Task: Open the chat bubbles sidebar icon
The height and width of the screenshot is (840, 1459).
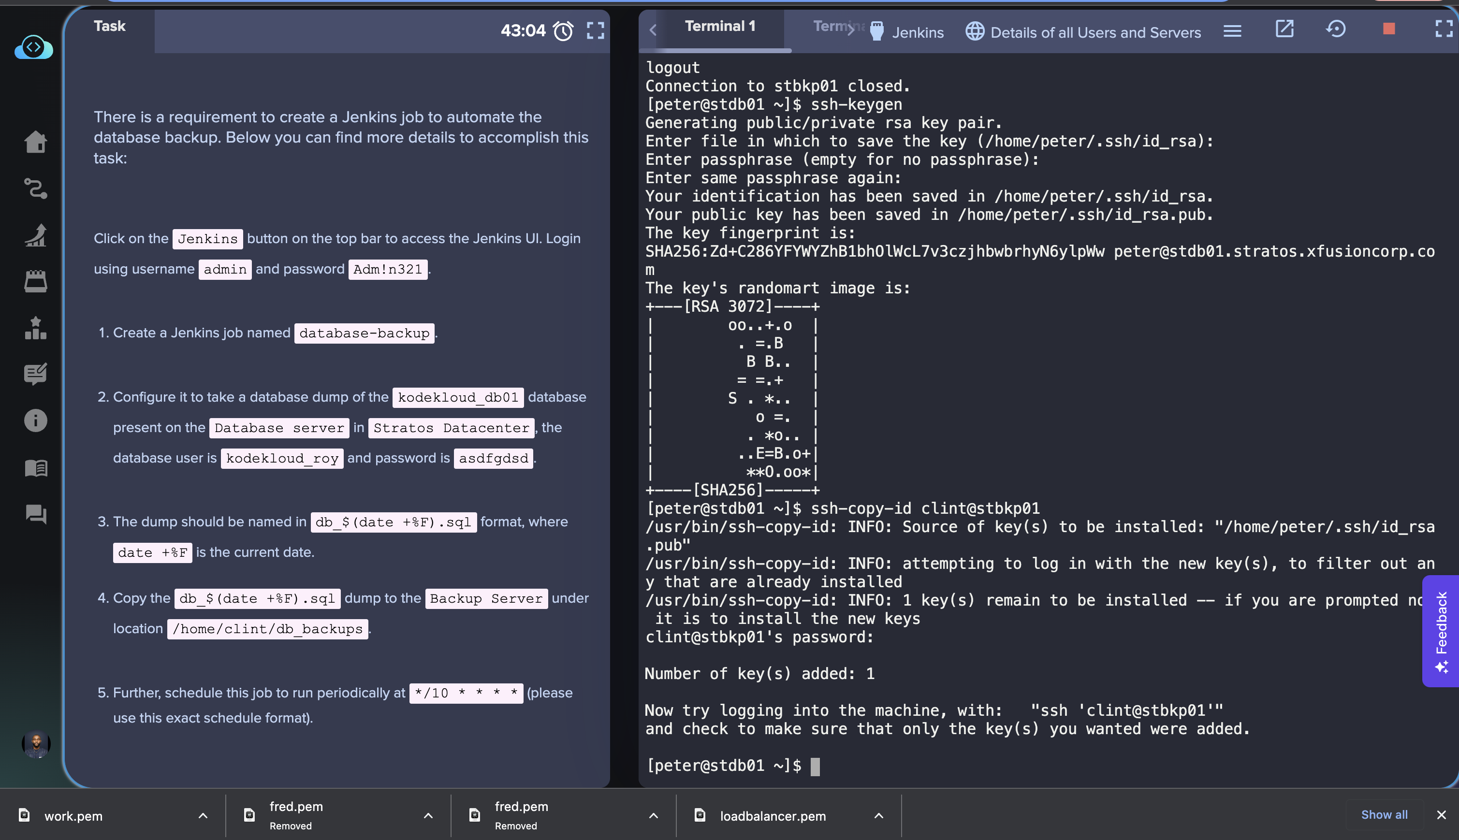Action: click(36, 513)
